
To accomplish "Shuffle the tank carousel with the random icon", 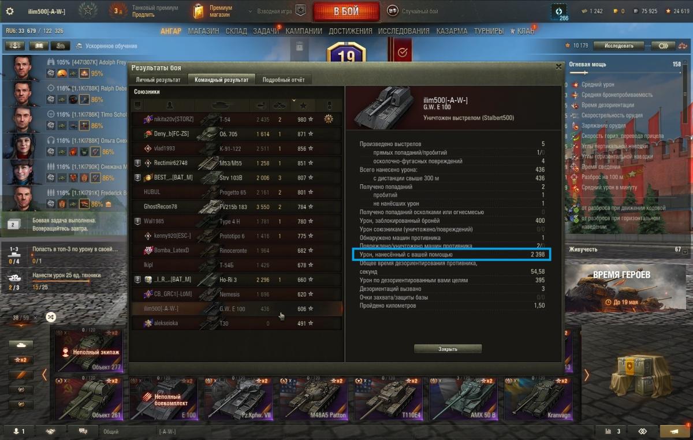I will pos(51,316).
